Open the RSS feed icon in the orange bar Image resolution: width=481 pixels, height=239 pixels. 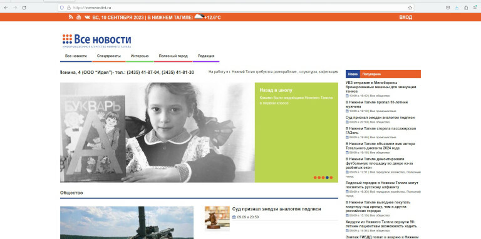tap(71, 17)
